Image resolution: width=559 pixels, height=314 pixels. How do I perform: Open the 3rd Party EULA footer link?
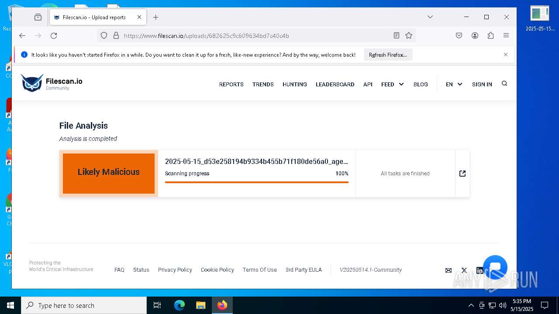[x=304, y=270]
